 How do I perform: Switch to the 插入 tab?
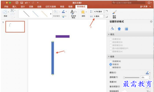(x=15, y=7)
